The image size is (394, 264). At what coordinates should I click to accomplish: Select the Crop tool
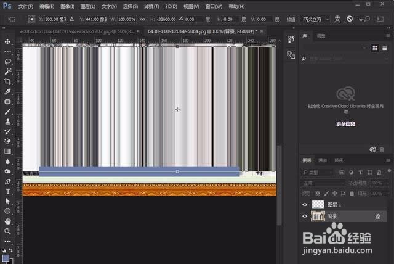(x=7, y=81)
